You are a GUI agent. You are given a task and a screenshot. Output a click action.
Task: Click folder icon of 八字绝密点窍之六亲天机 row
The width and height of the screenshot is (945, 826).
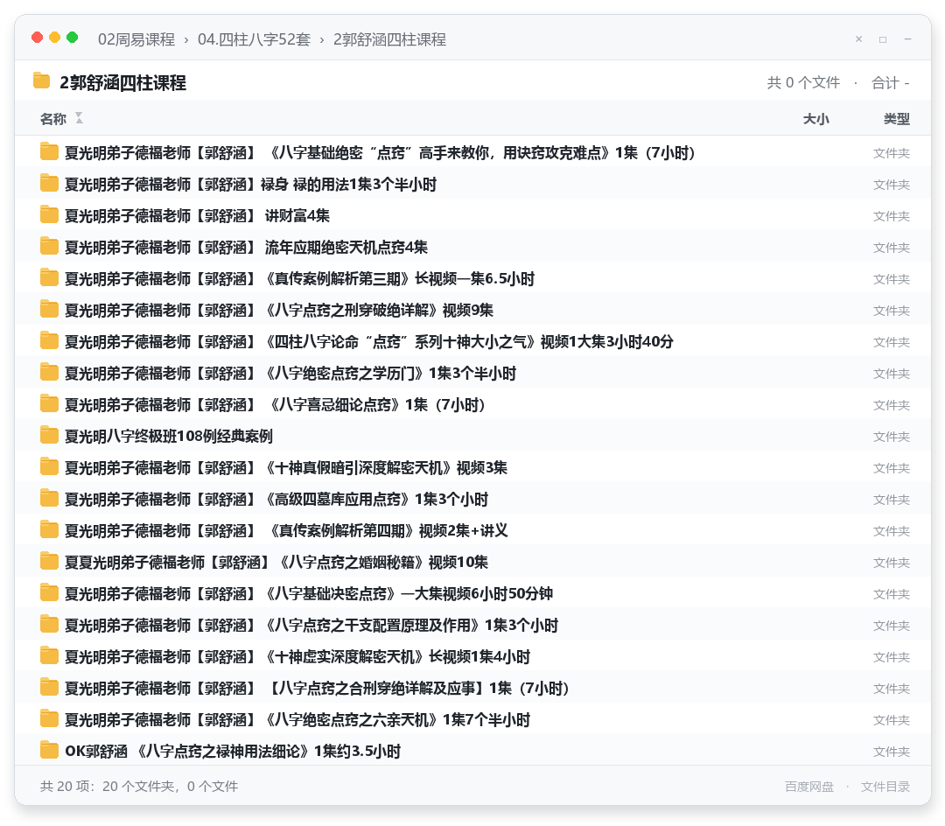tap(49, 718)
